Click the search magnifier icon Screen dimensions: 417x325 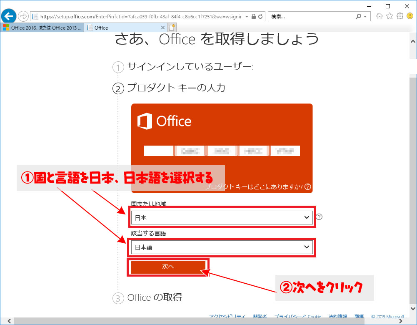click(x=359, y=17)
